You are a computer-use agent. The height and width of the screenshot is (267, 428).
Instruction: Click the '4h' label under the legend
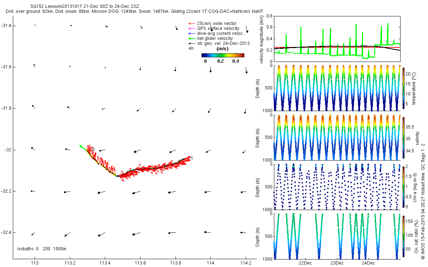pyautogui.click(x=191, y=48)
